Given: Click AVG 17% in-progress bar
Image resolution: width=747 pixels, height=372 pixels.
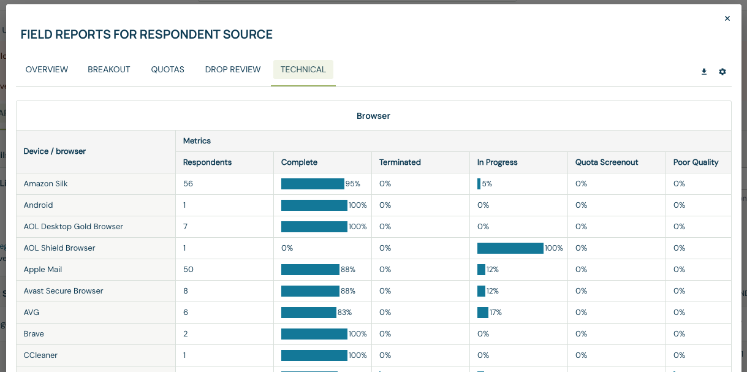Looking at the screenshot, I should (483, 313).
